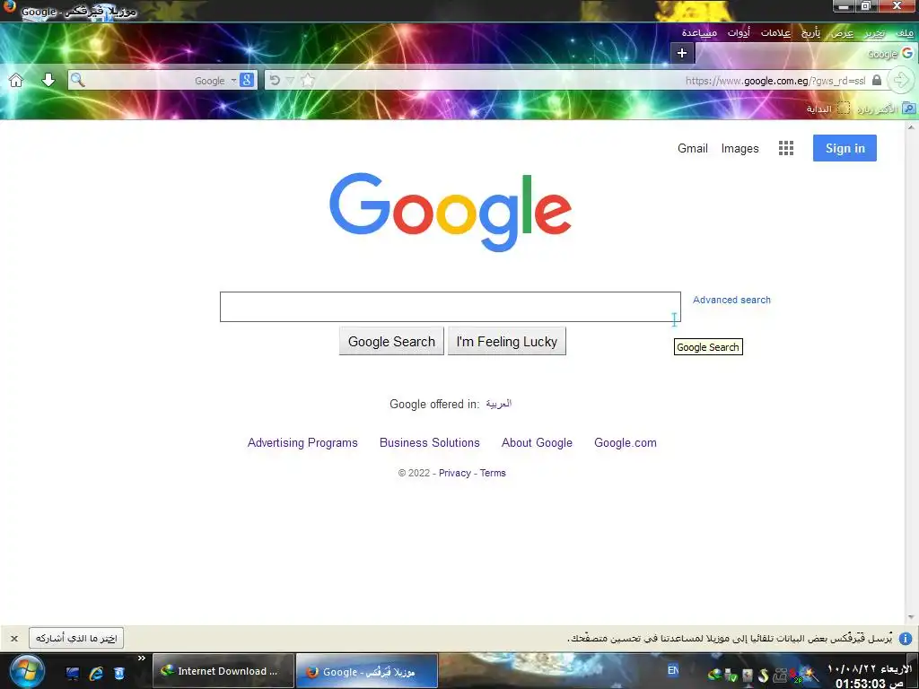Click the Firefox home icon

(16, 80)
